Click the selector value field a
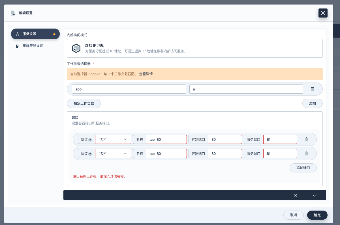340x225 pixels. point(246,89)
